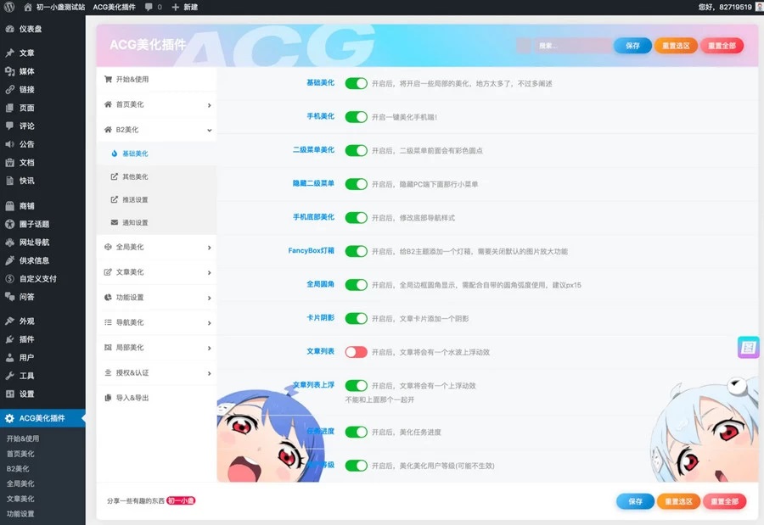Open 评论 via the speech bubble icon

[12, 126]
